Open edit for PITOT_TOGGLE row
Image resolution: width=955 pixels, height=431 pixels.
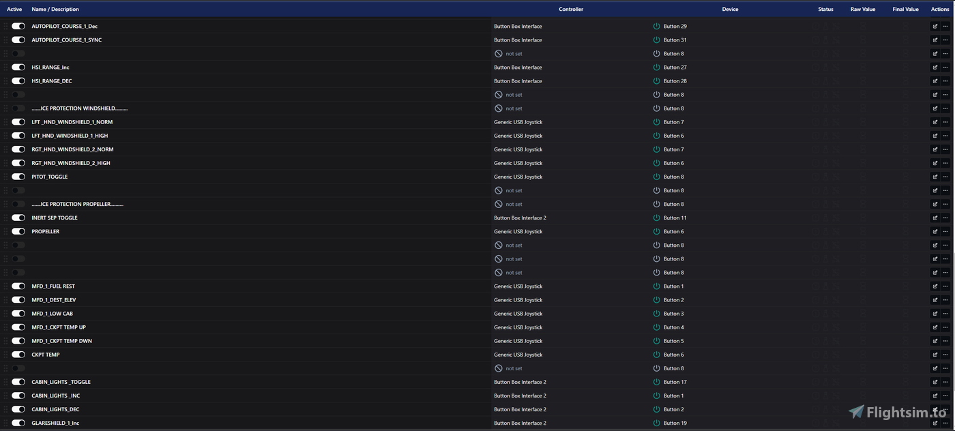[935, 177]
